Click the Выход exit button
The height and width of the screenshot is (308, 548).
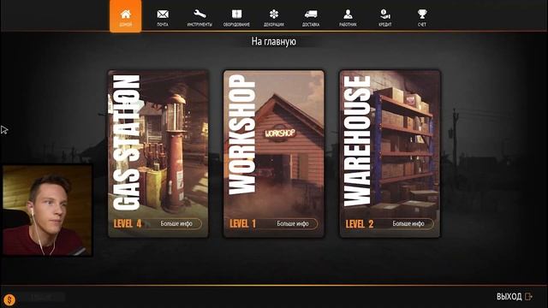[514, 297]
